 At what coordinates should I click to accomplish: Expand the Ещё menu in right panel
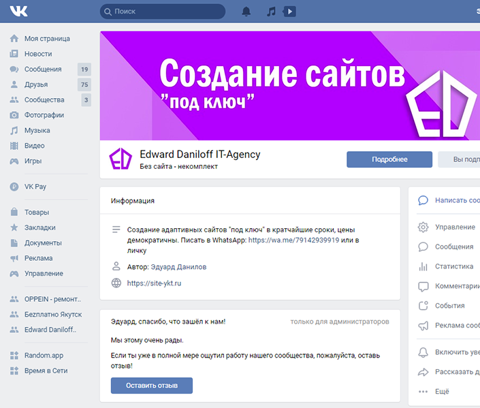(442, 392)
